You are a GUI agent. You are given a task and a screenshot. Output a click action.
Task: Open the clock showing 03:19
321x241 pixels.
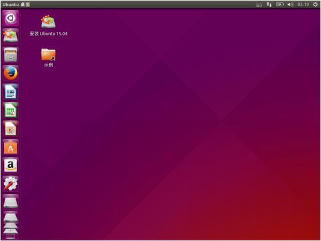[303, 5]
